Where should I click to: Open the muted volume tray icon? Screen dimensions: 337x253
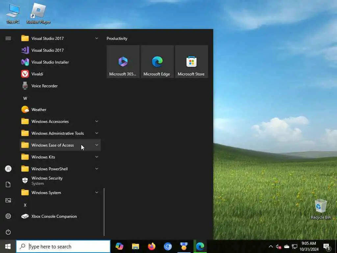pos(278,246)
